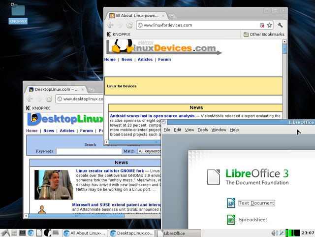315x237 pixels.
Task: Click scroll-up arrow in linuxfordevices window scrollbar
Action: (284, 42)
